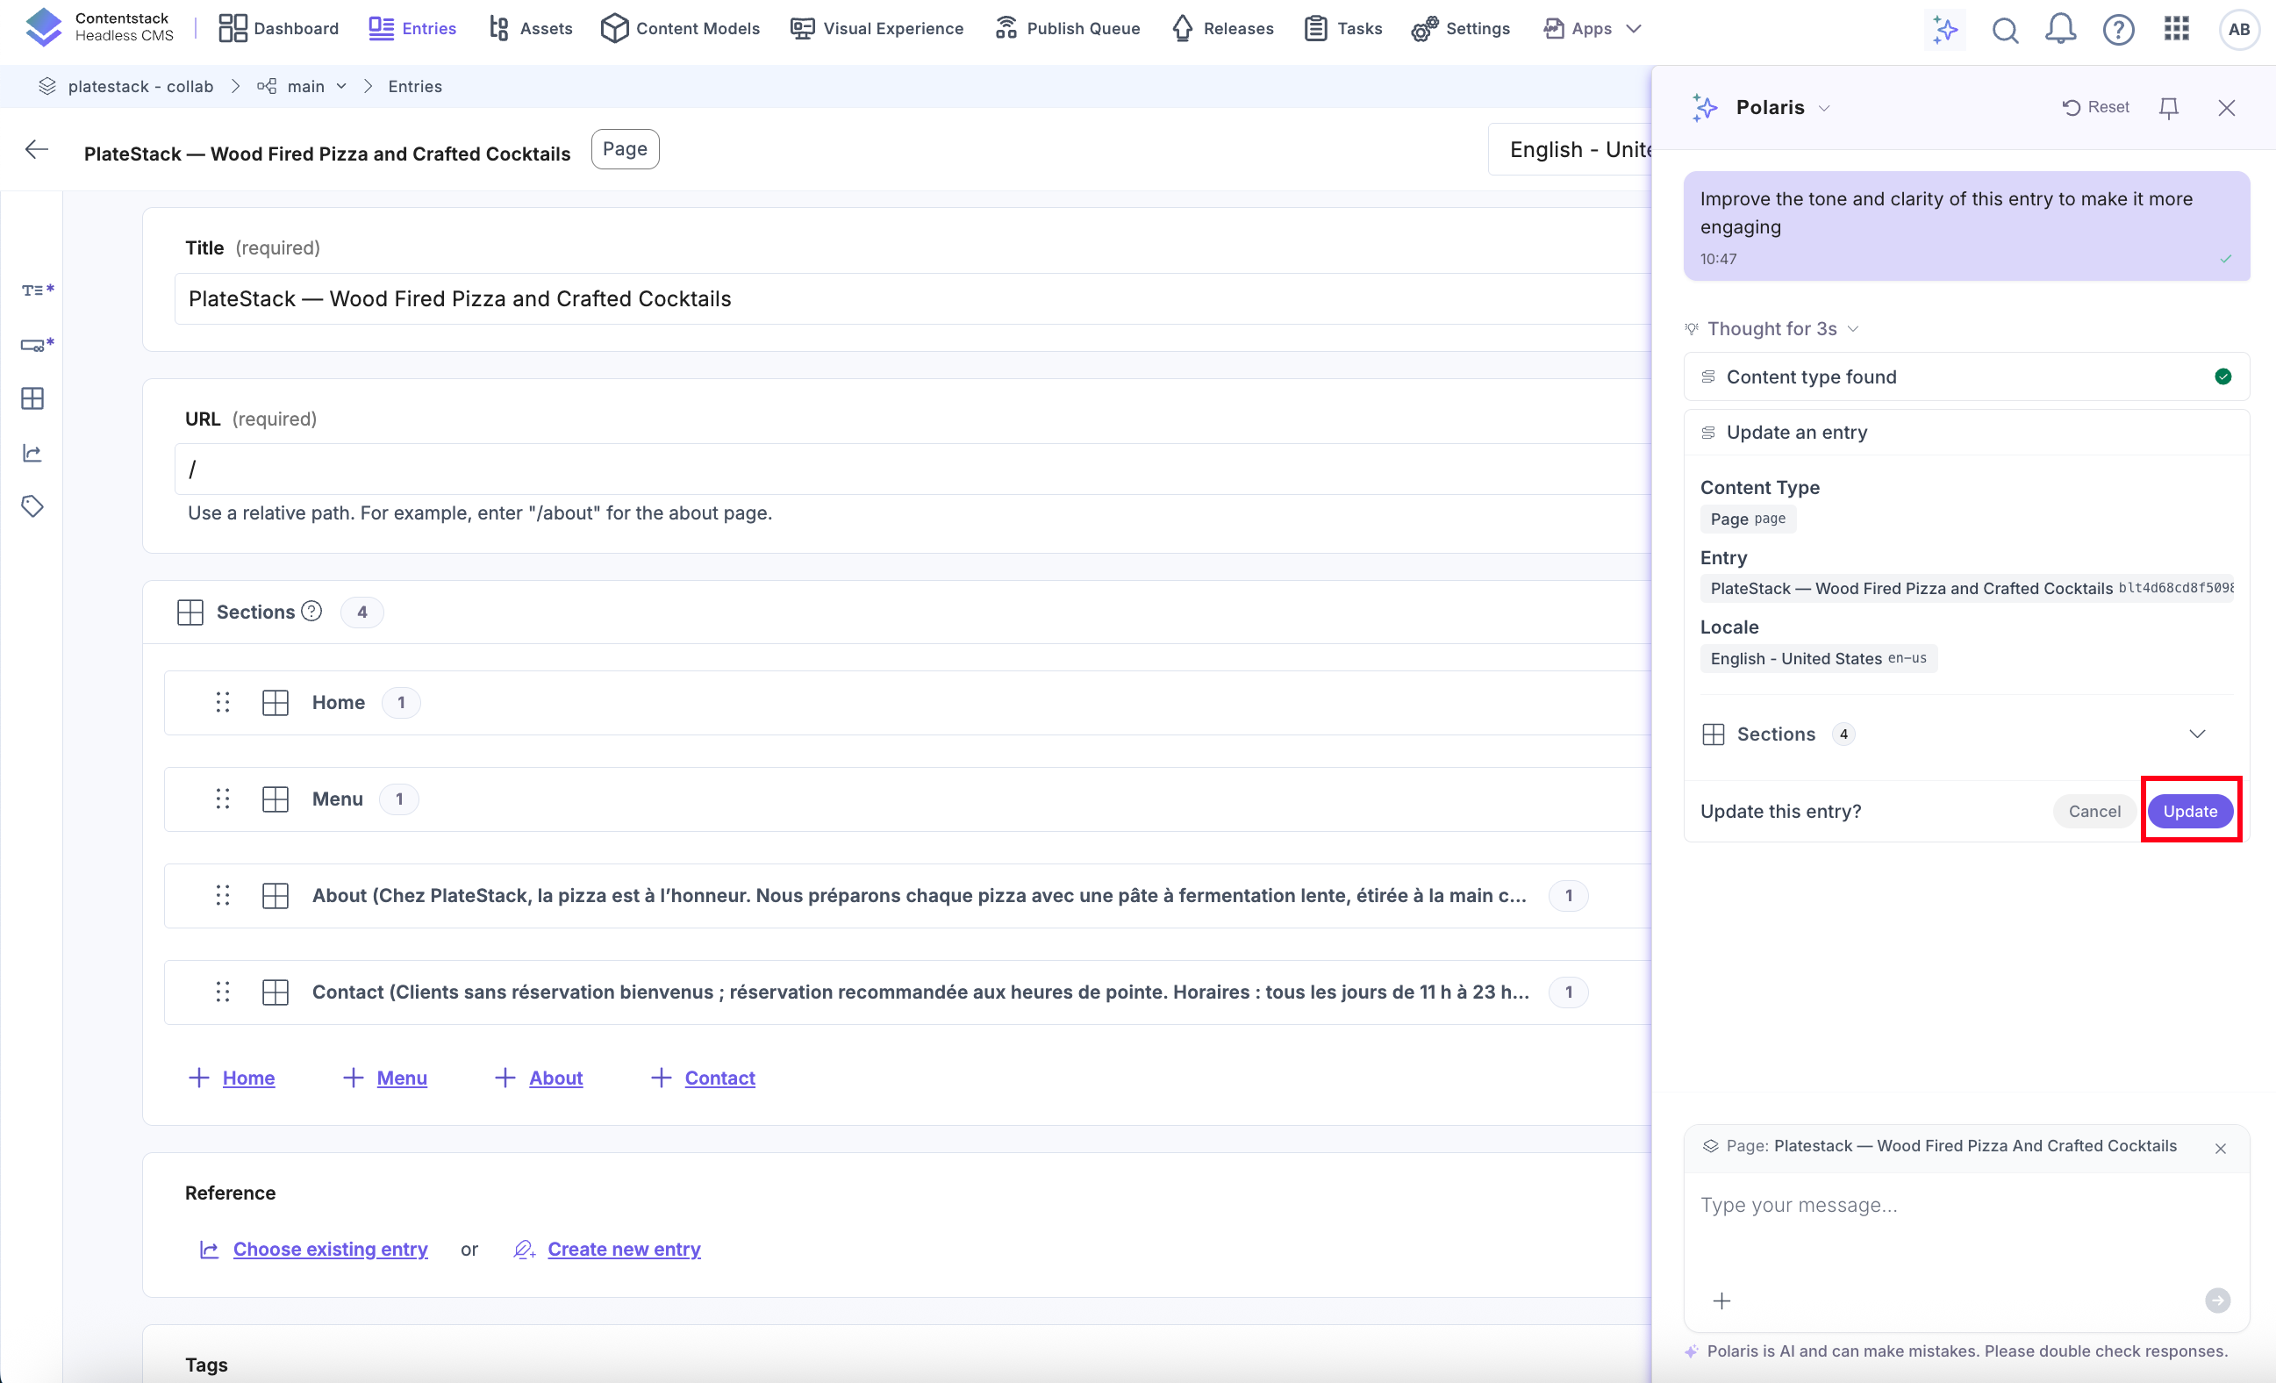Open the Entries menu item
Screen dimensions: 2276x1383
(412, 29)
